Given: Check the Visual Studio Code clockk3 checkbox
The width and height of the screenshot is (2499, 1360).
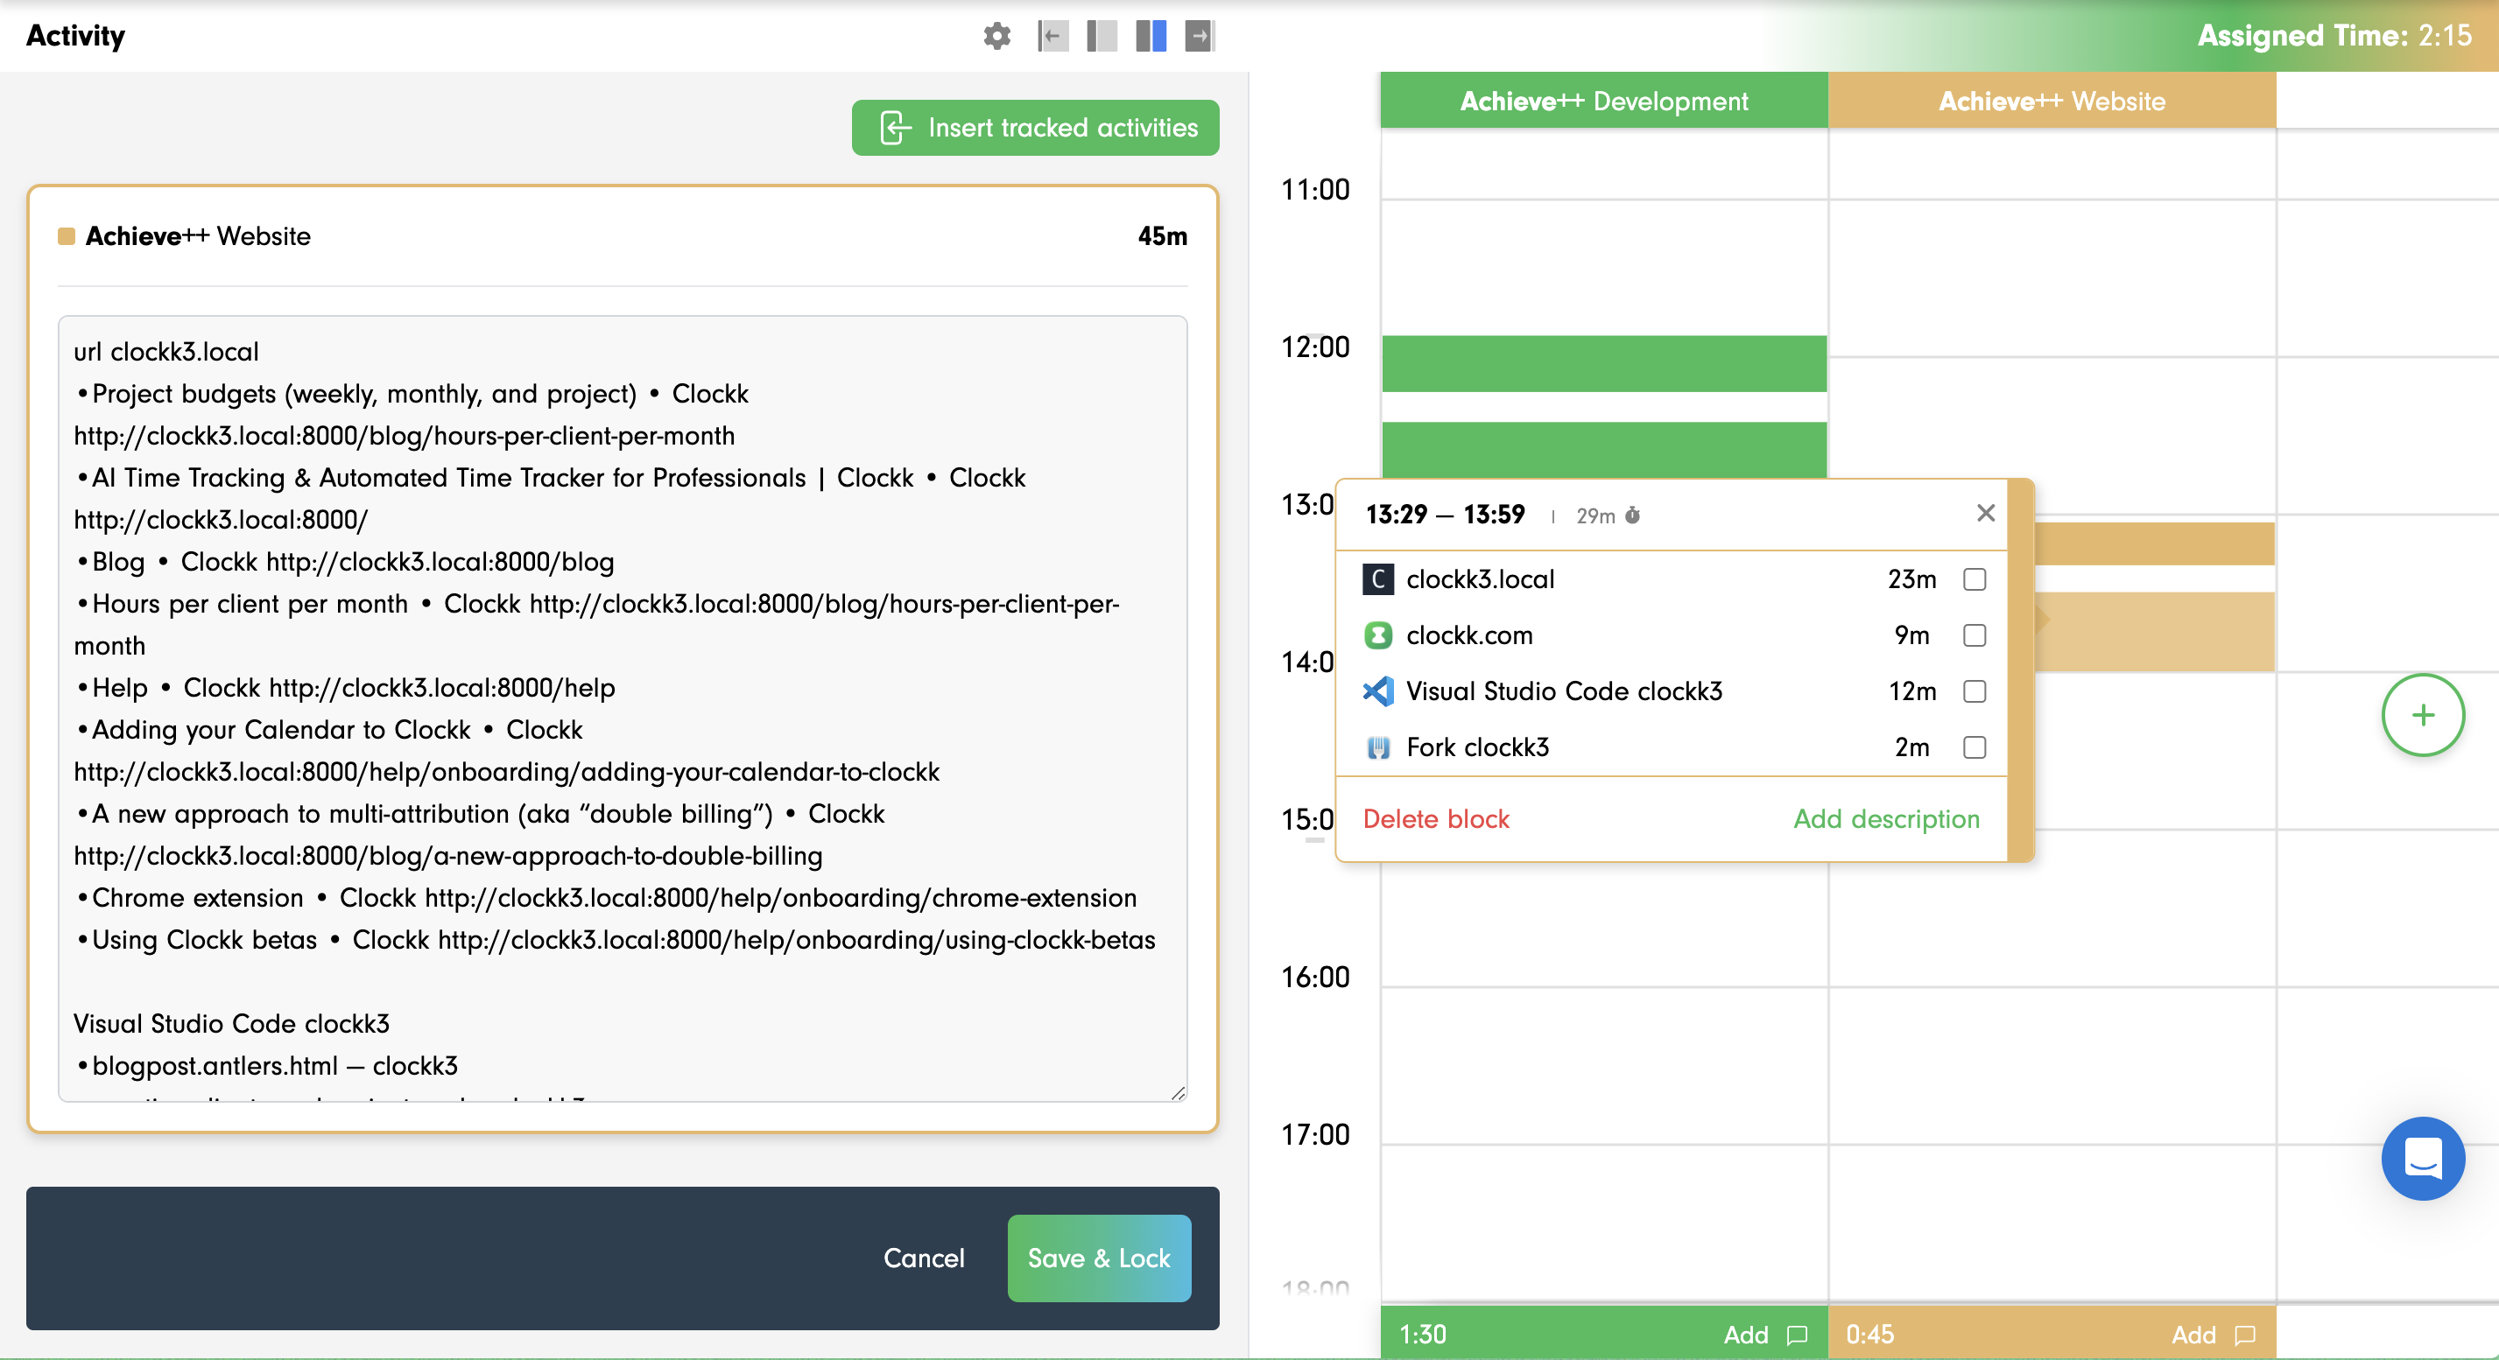Looking at the screenshot, I should click(1975, 691).
